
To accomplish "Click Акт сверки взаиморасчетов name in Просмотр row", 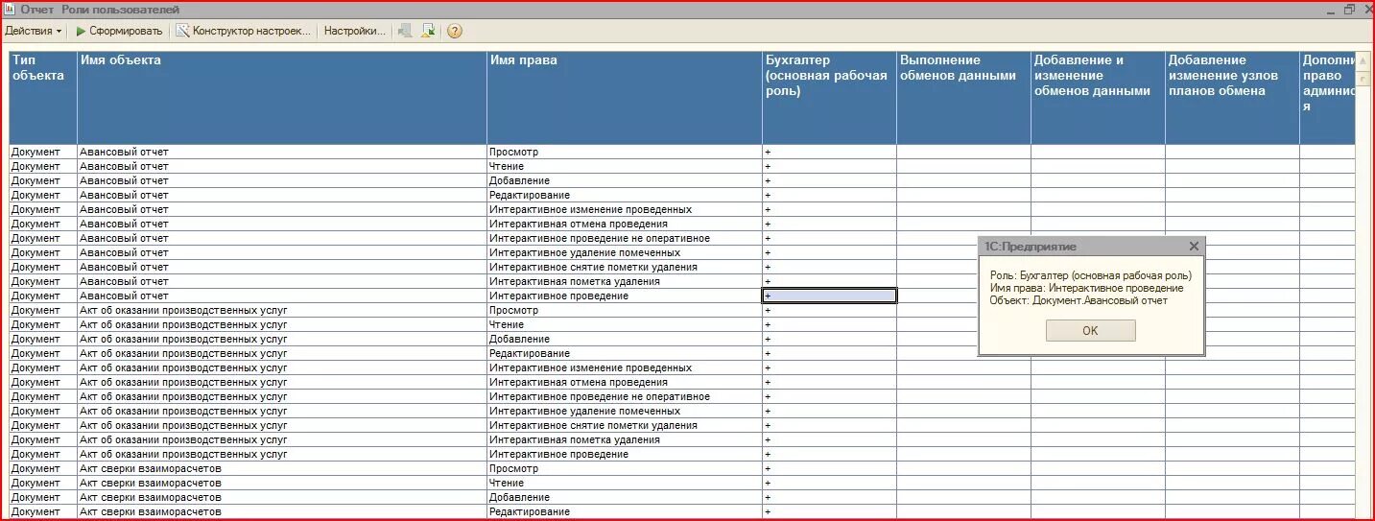I will click(282, 468).
